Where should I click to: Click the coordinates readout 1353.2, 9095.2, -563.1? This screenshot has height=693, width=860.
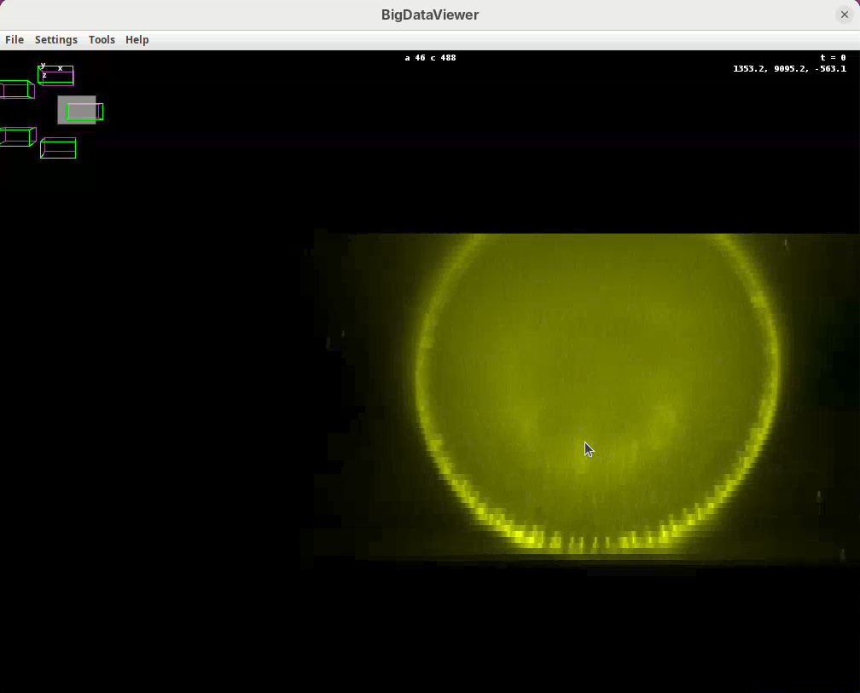point(789,69)
